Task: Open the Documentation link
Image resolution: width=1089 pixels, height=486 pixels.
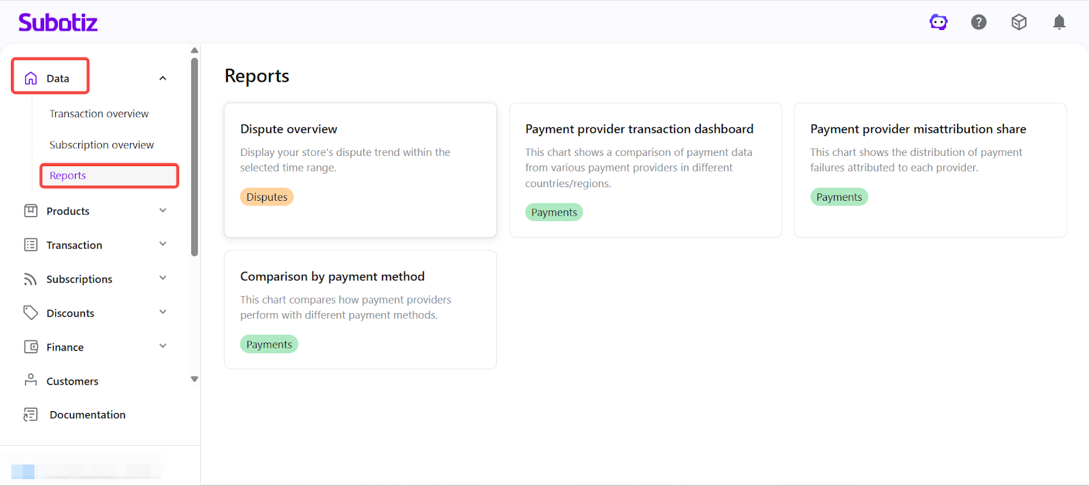Action: pos(87,415)
